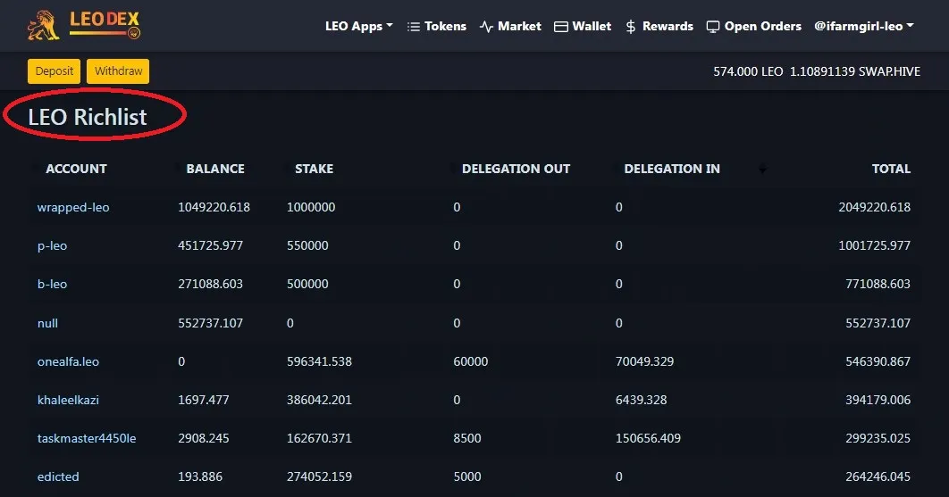Open the null account link
949x497 pixels.
click(x=48, y=323)
